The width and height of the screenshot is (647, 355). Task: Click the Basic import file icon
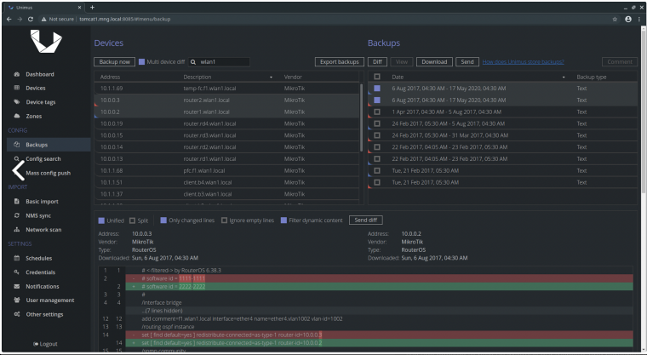coord(17,202)
